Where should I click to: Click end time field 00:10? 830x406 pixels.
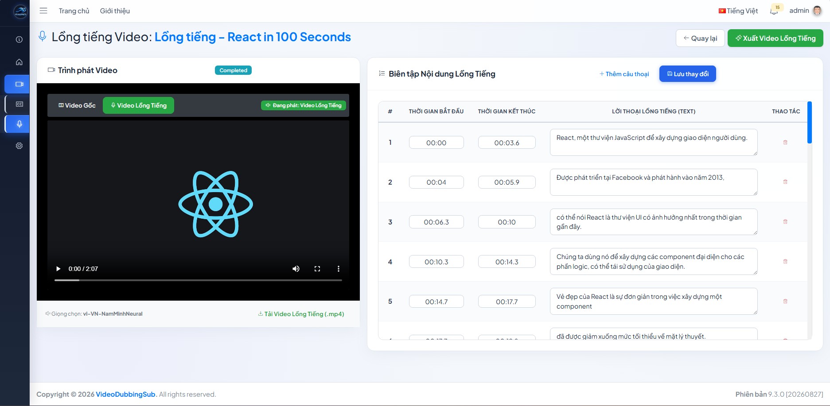point(507,222)
